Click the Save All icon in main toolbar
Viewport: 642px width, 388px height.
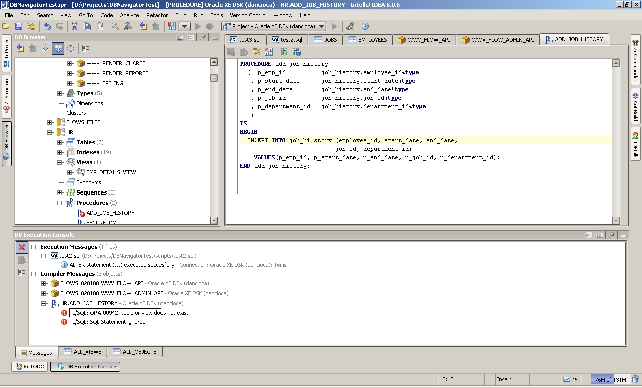pyautogui.click(x=19, y=26)
